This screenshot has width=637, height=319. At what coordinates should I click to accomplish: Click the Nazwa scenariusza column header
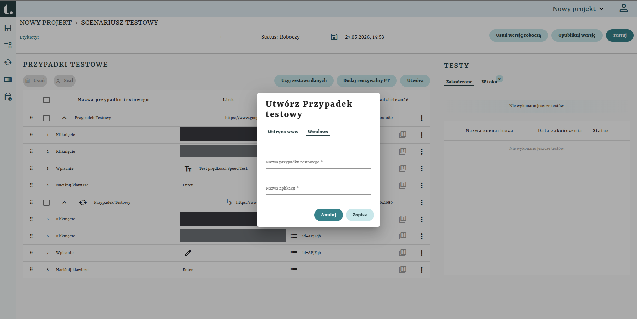(x=490, y=131)
